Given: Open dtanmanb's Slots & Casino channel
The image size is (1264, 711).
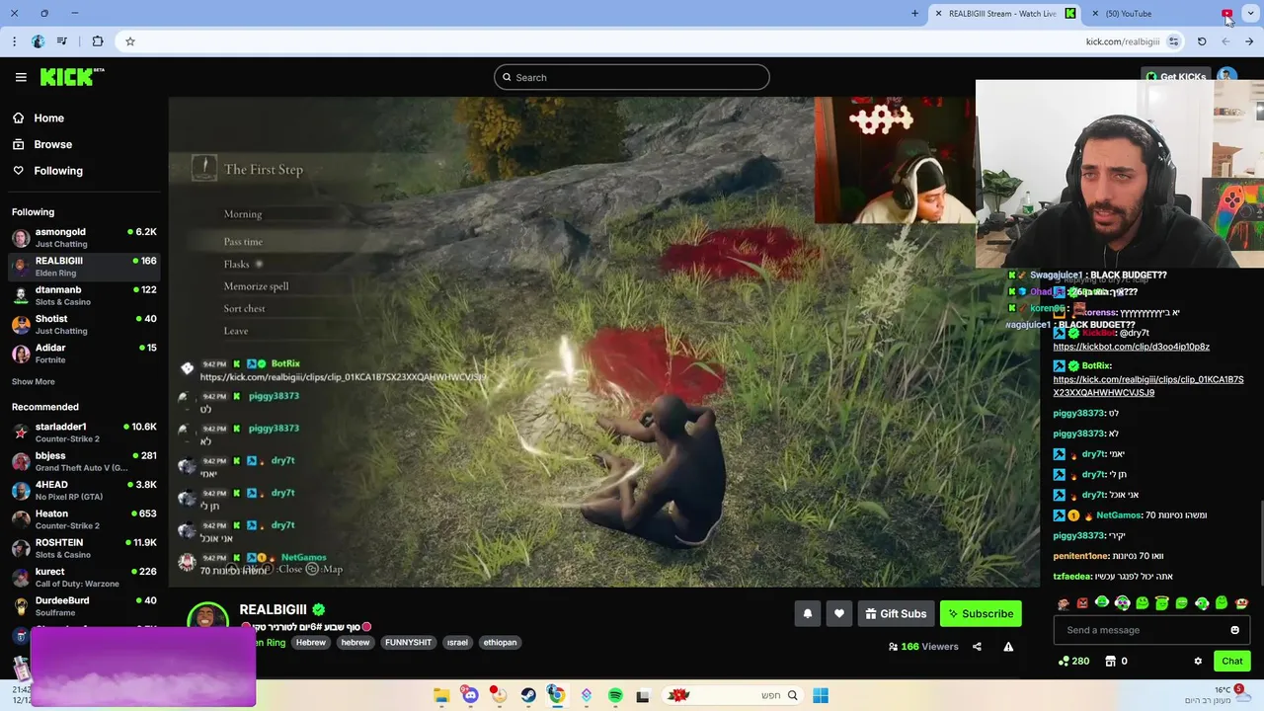Looking at the screenshot, I should [83, 295].
